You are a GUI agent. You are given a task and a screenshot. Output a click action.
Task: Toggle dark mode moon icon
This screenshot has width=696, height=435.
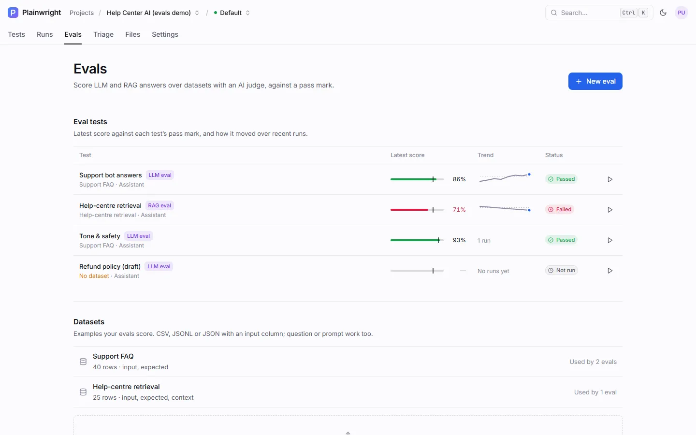[x=663, y=13]
